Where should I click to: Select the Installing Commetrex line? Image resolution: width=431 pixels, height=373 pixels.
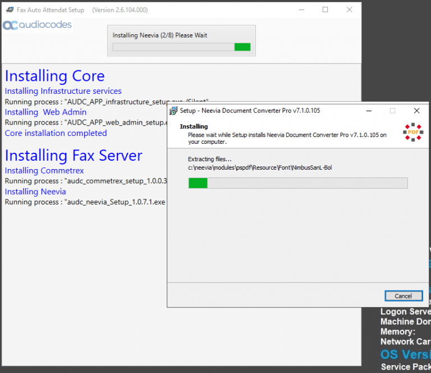(x=44, y=170)
